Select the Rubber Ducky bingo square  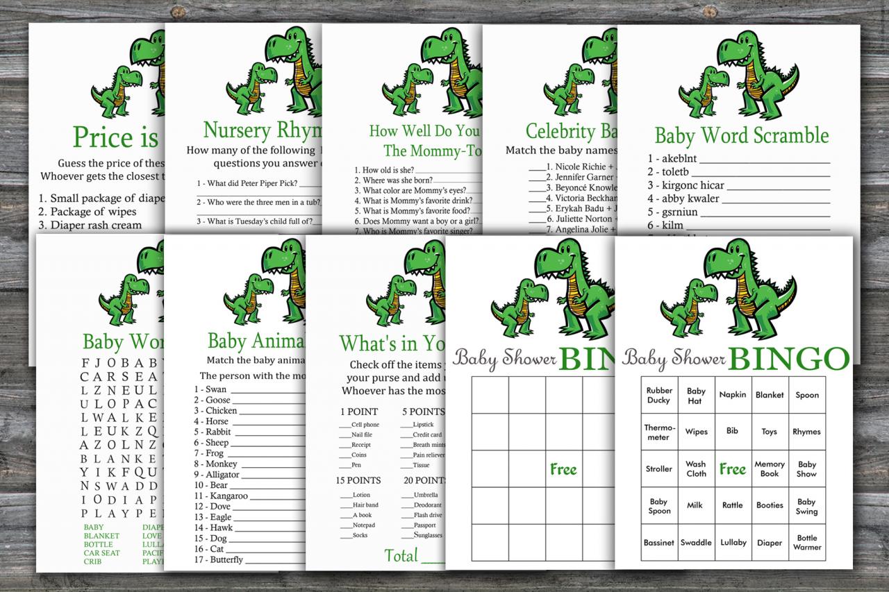658,395
